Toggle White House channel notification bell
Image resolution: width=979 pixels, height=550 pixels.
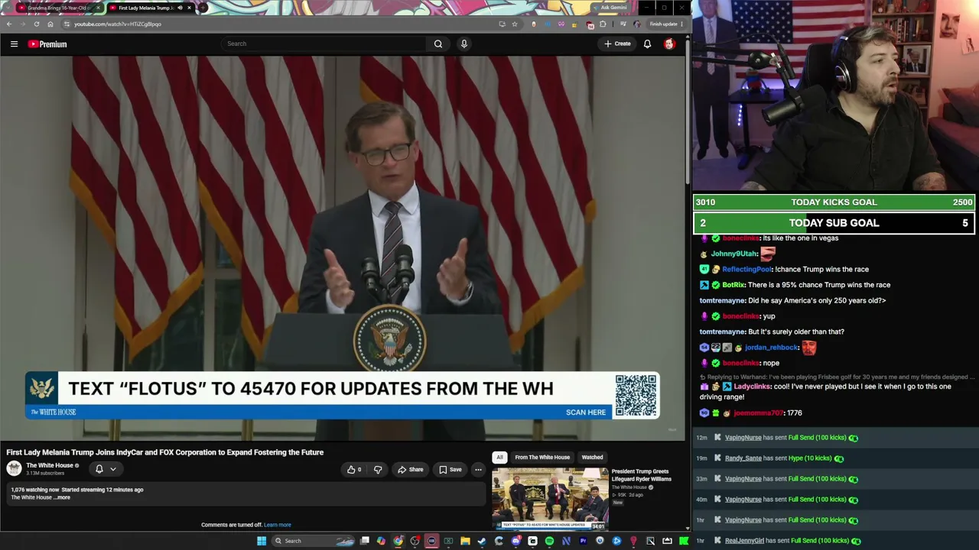pos(99,469)
